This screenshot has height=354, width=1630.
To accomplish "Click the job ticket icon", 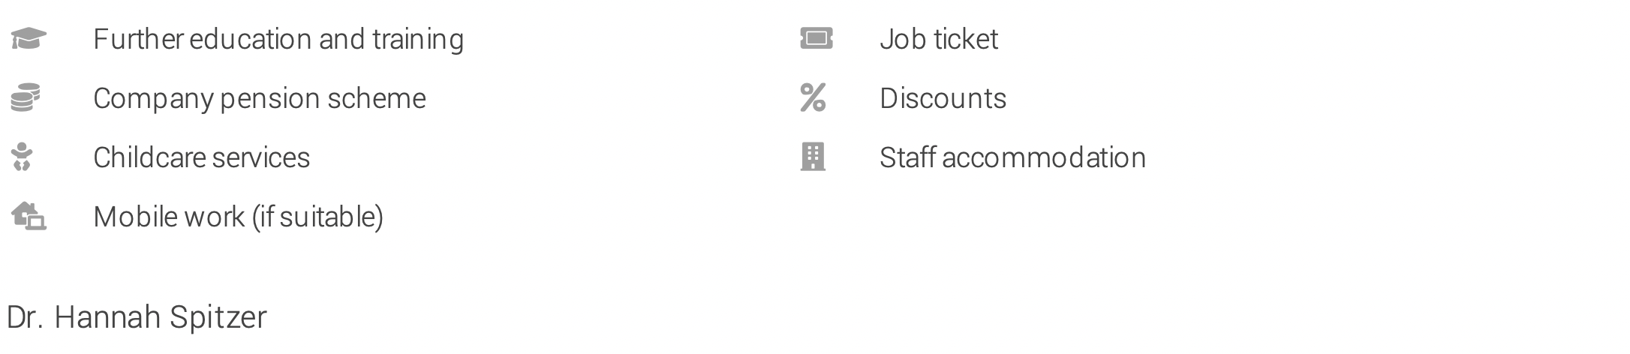I will [817, 38].
